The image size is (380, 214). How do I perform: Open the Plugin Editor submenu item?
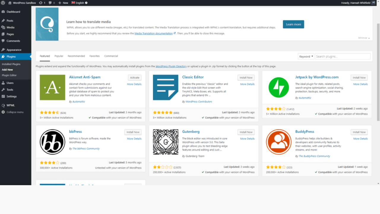click(9, 75)
